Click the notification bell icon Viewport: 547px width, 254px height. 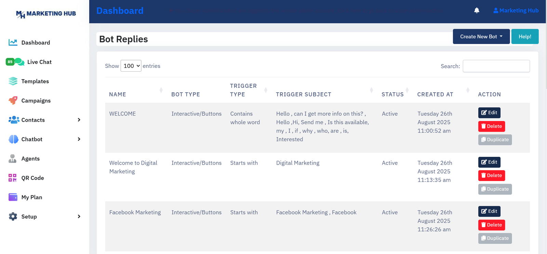click(x=477, y=11)
